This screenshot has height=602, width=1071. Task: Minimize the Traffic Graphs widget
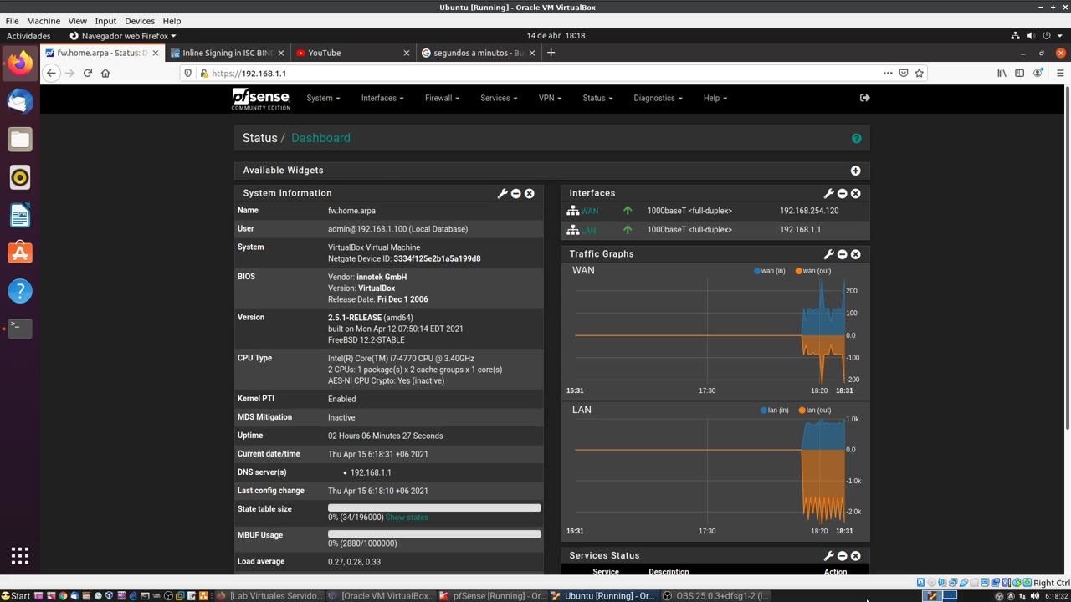843,254
